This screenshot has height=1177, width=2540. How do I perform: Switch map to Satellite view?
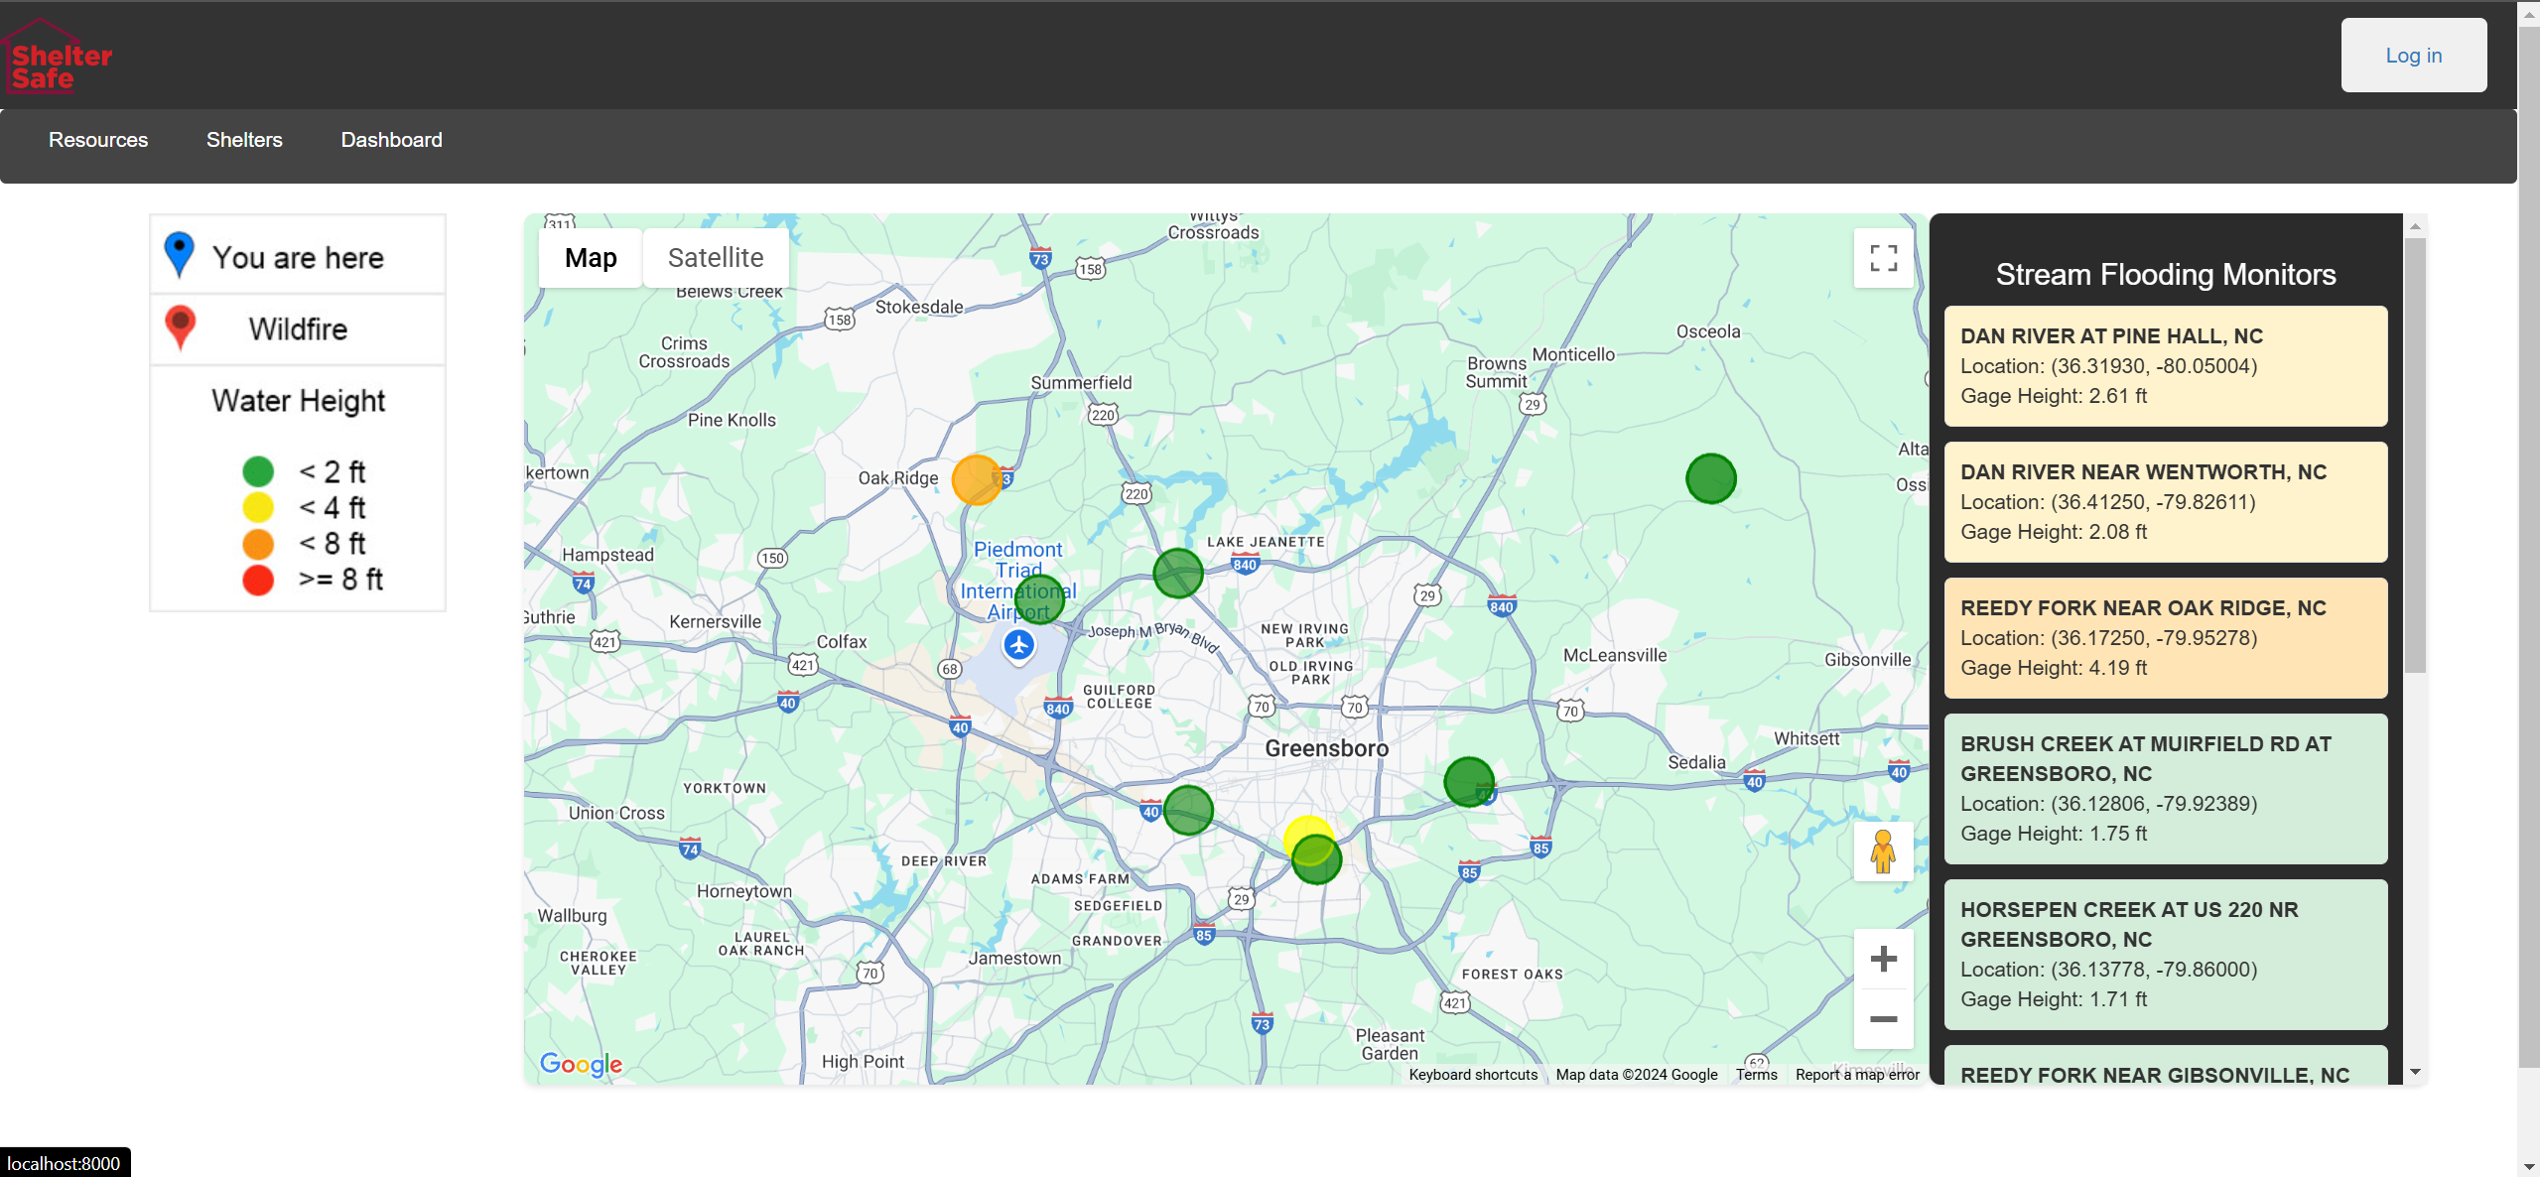[x=716, y=258]
